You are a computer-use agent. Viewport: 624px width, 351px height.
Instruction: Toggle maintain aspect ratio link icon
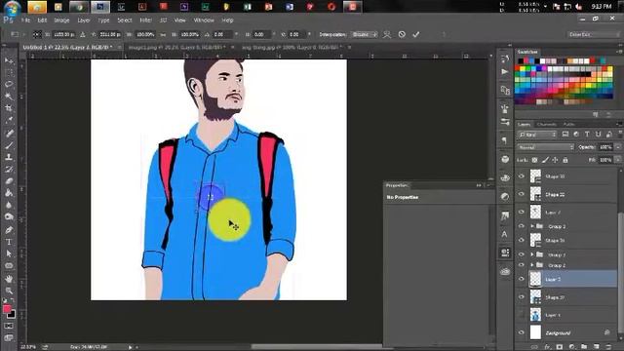pos(163,35)
